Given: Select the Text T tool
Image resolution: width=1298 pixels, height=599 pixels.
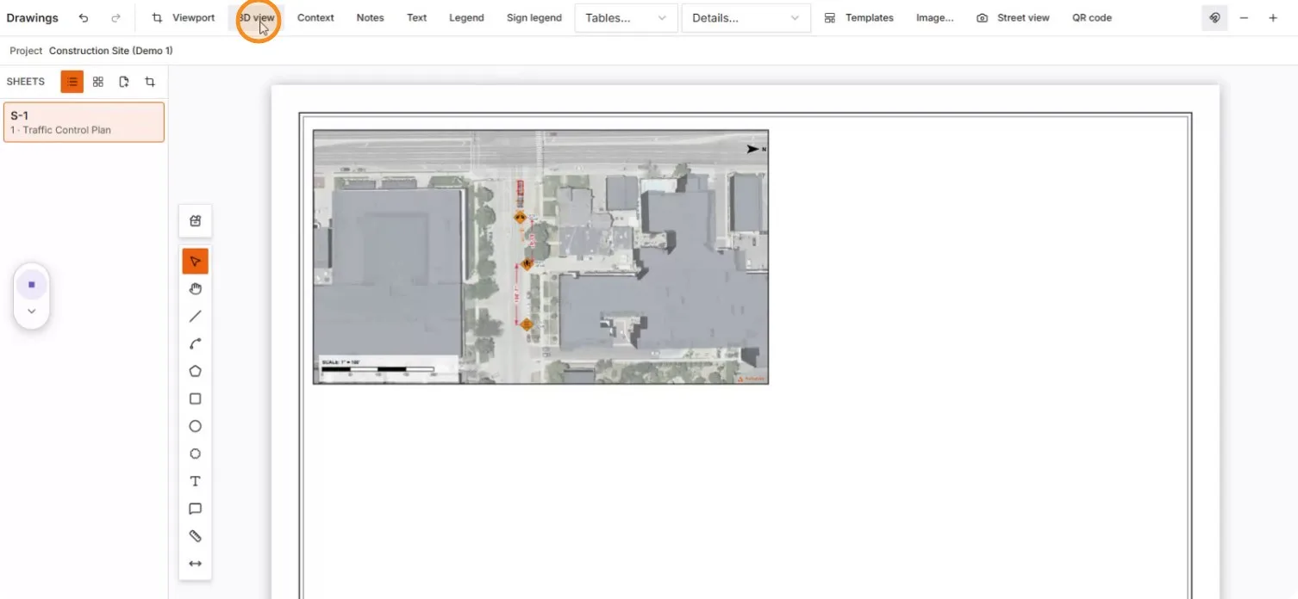Looking at the screenshot, I should click(196, 482).
